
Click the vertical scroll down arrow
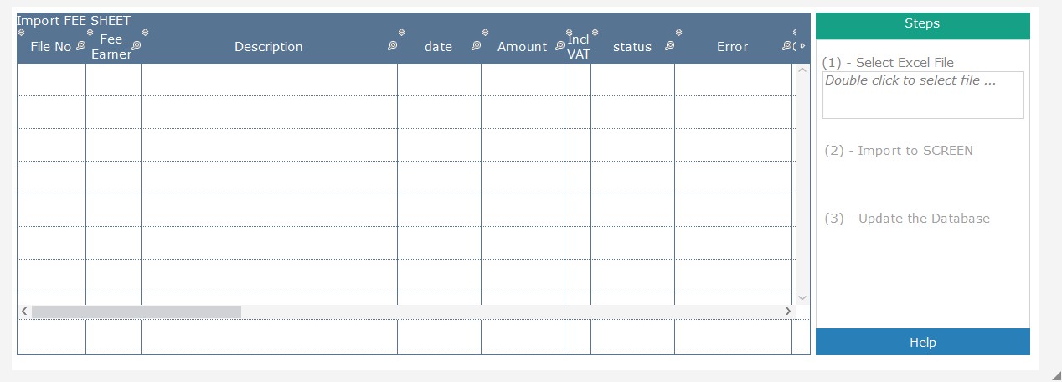802,297
